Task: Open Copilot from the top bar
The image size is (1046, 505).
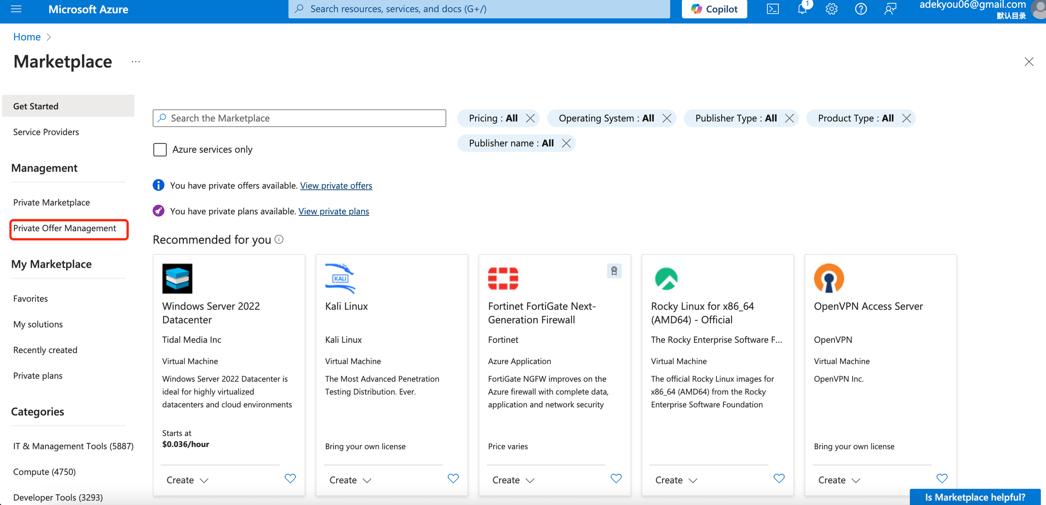Action: [714, 9]
